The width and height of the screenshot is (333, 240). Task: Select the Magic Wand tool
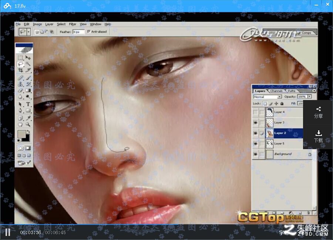pos(28,64)
